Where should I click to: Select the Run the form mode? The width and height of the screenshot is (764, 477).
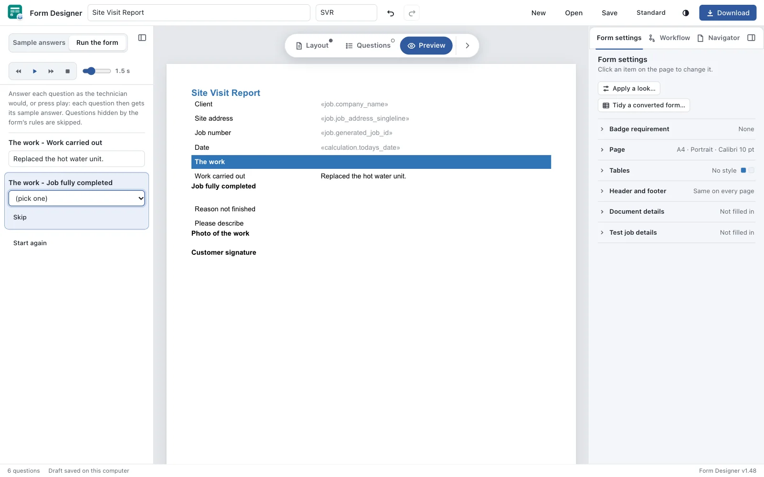tap(97, 42)
